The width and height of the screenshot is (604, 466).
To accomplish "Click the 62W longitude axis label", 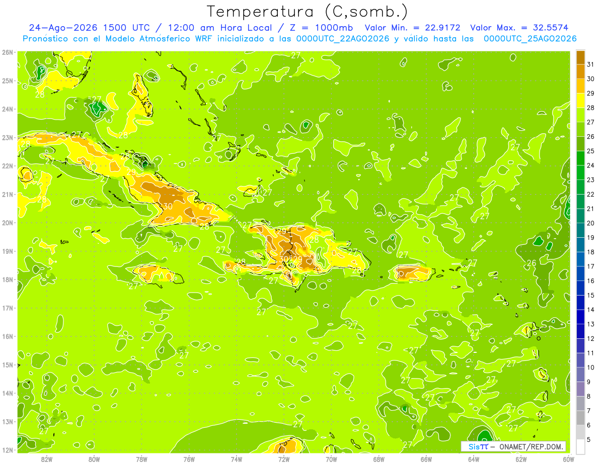I will pos(521,459).
